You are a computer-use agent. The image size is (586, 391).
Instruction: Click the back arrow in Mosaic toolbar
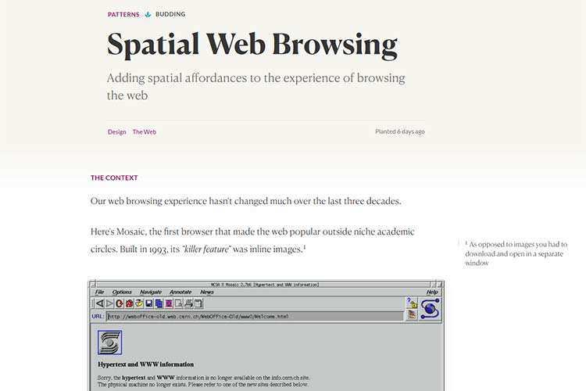[x=99, y=303]
